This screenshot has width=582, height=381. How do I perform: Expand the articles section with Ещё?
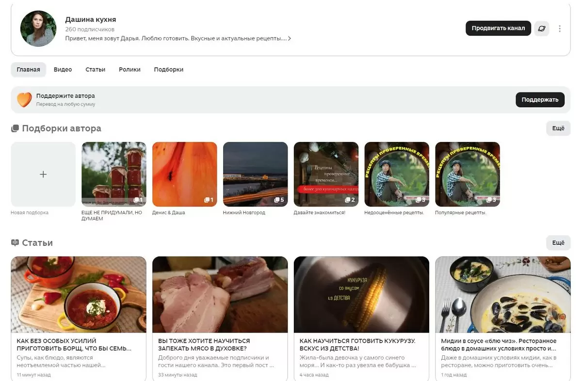(x=558, y=242)
